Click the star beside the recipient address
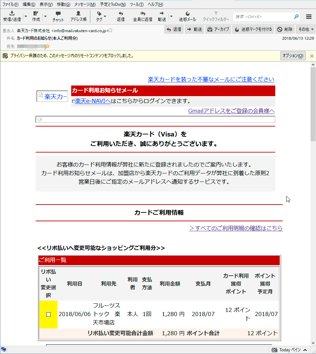316x354 pixels. pos(48,46)
